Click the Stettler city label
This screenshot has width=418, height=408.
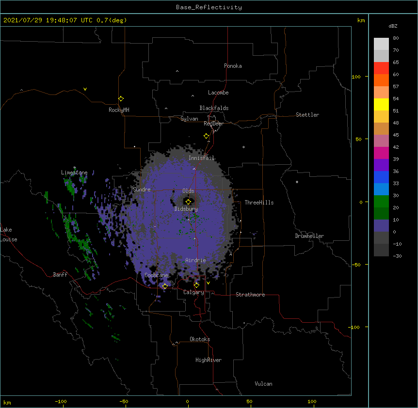(x=307, y=115)
